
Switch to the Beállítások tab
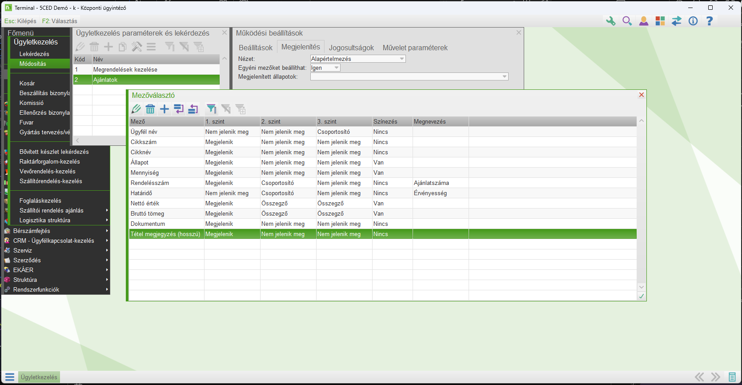coord(255,48)
